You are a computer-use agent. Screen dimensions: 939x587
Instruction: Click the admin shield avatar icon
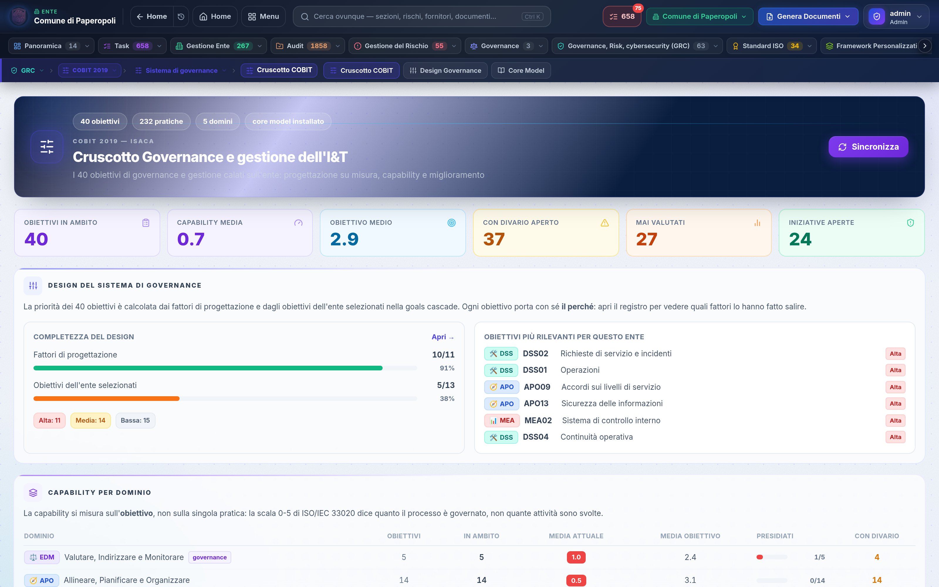(876, 16)
